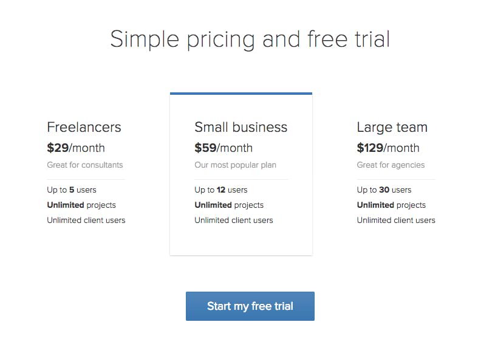Select the Freelancers plan heading
This screenshot has height=353, width=495.
point(84,128)
